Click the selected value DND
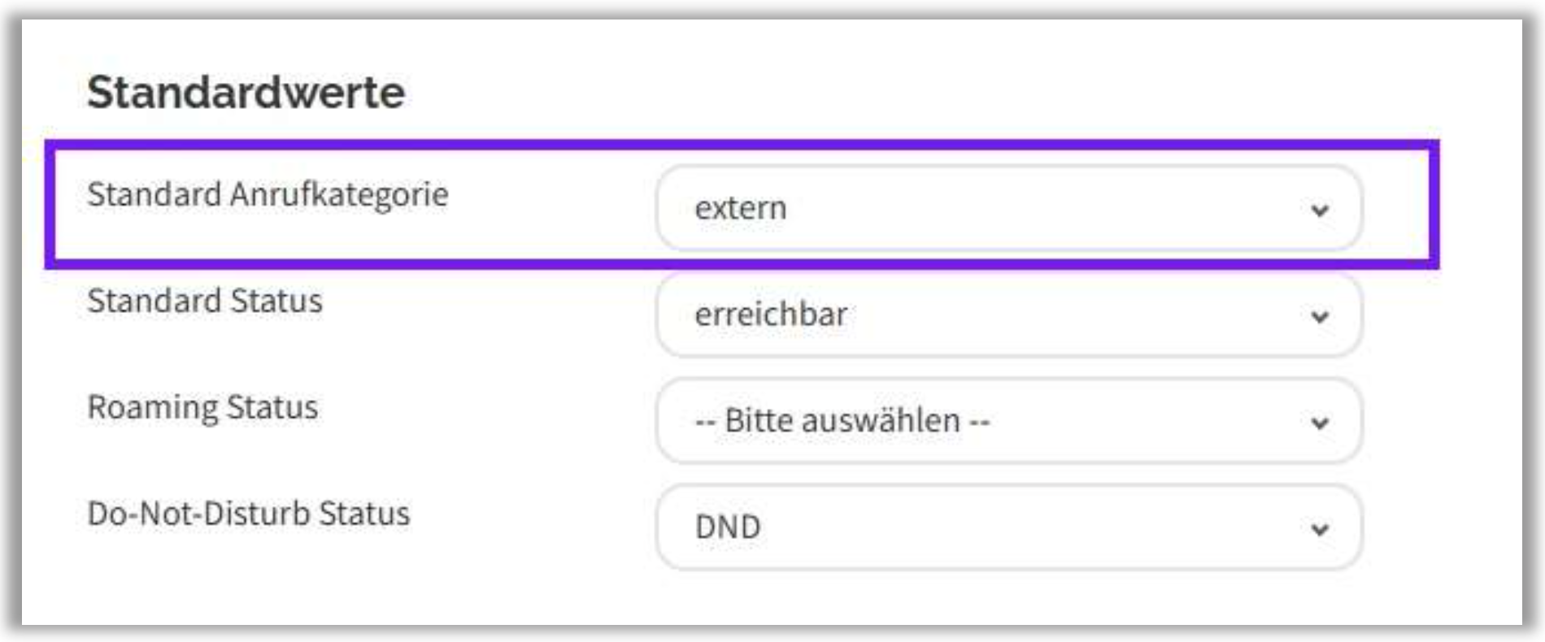 click(x=727, y=527)
